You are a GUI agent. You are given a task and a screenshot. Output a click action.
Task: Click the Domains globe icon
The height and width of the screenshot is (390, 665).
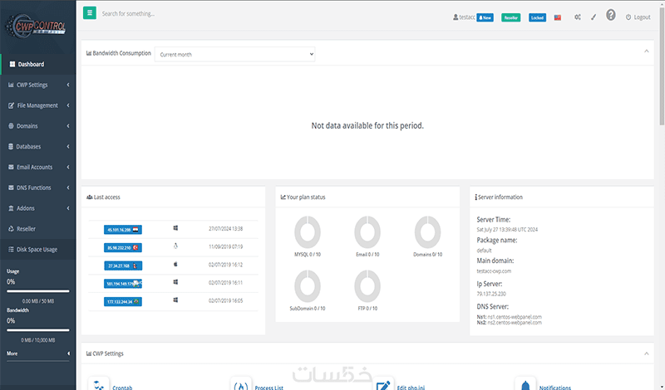point(11,126)
